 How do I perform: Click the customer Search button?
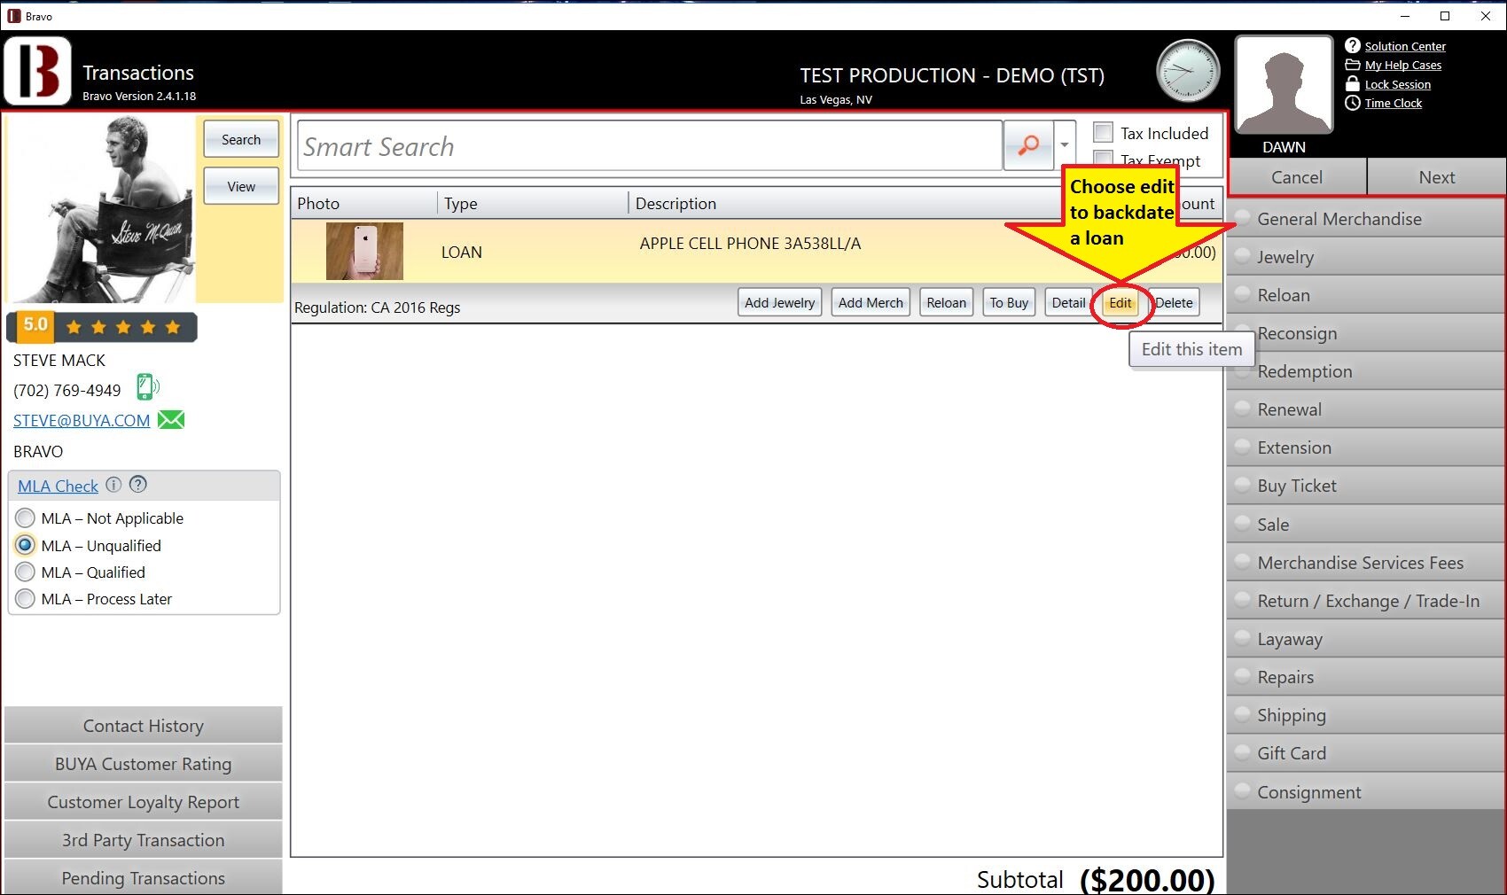click(241, 139)
